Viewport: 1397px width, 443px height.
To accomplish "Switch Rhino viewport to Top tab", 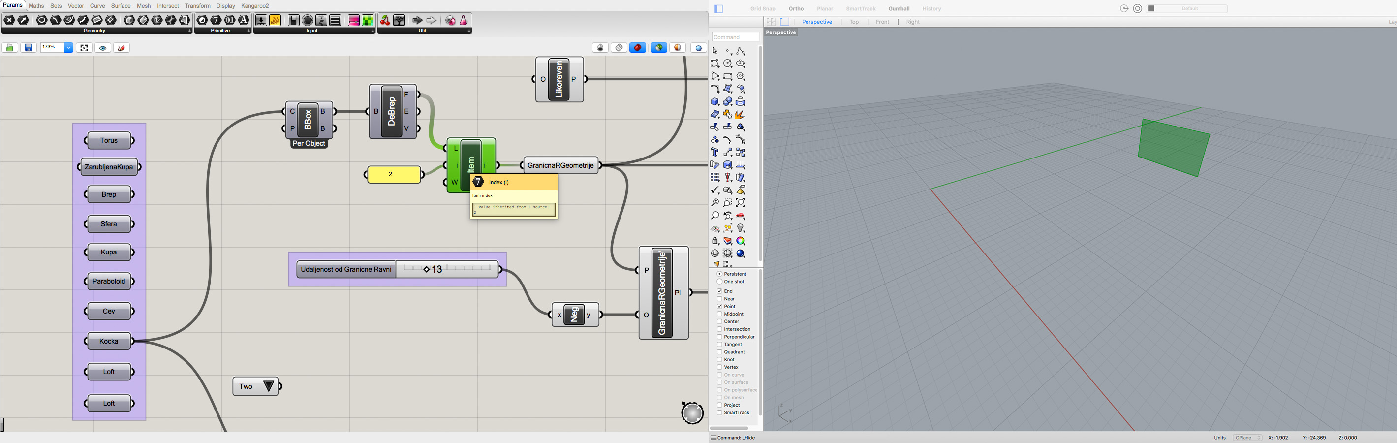I will [x=854, y=22].
